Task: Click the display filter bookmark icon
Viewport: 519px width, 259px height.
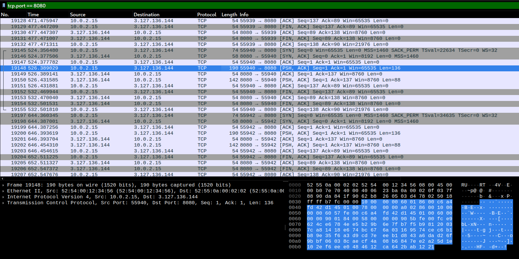Action: pos(4,5)
